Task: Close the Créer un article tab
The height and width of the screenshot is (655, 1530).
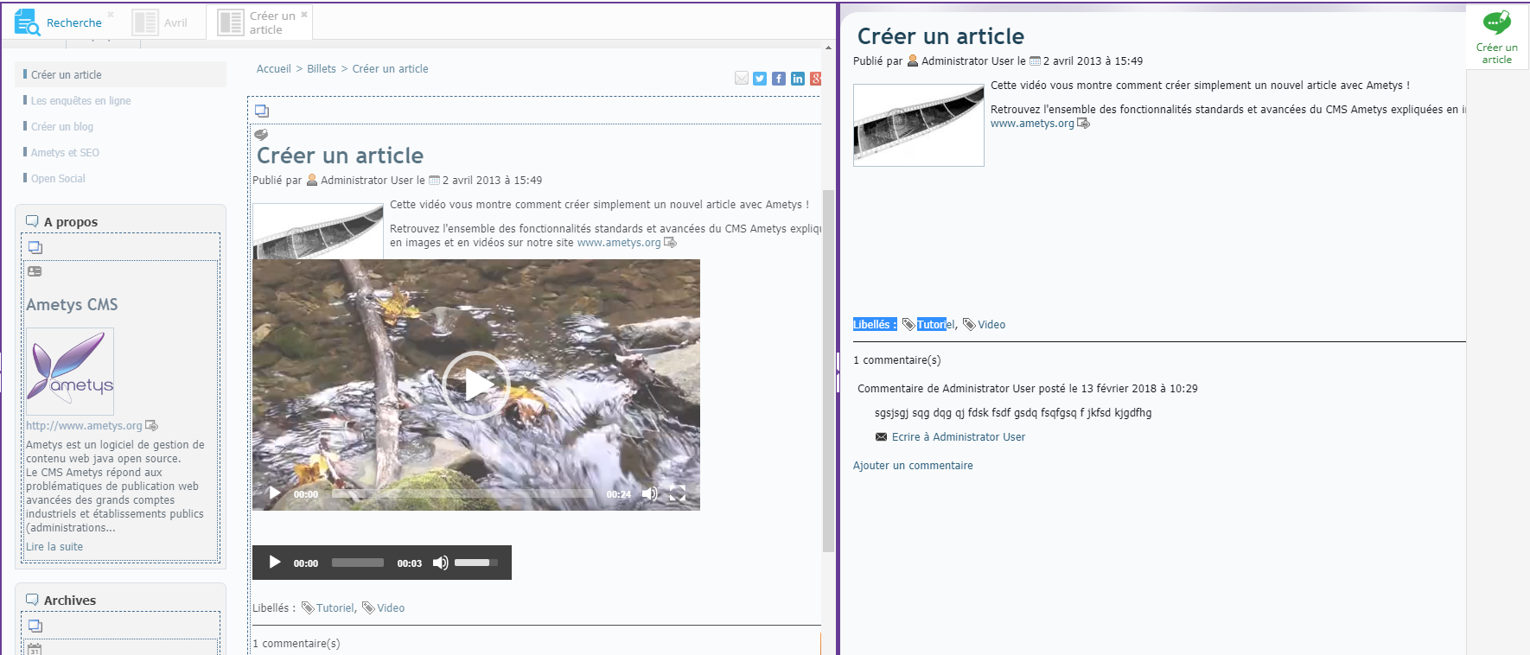Action: 304,15
